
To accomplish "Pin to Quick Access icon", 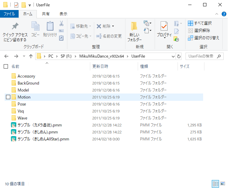I will 15,26.
